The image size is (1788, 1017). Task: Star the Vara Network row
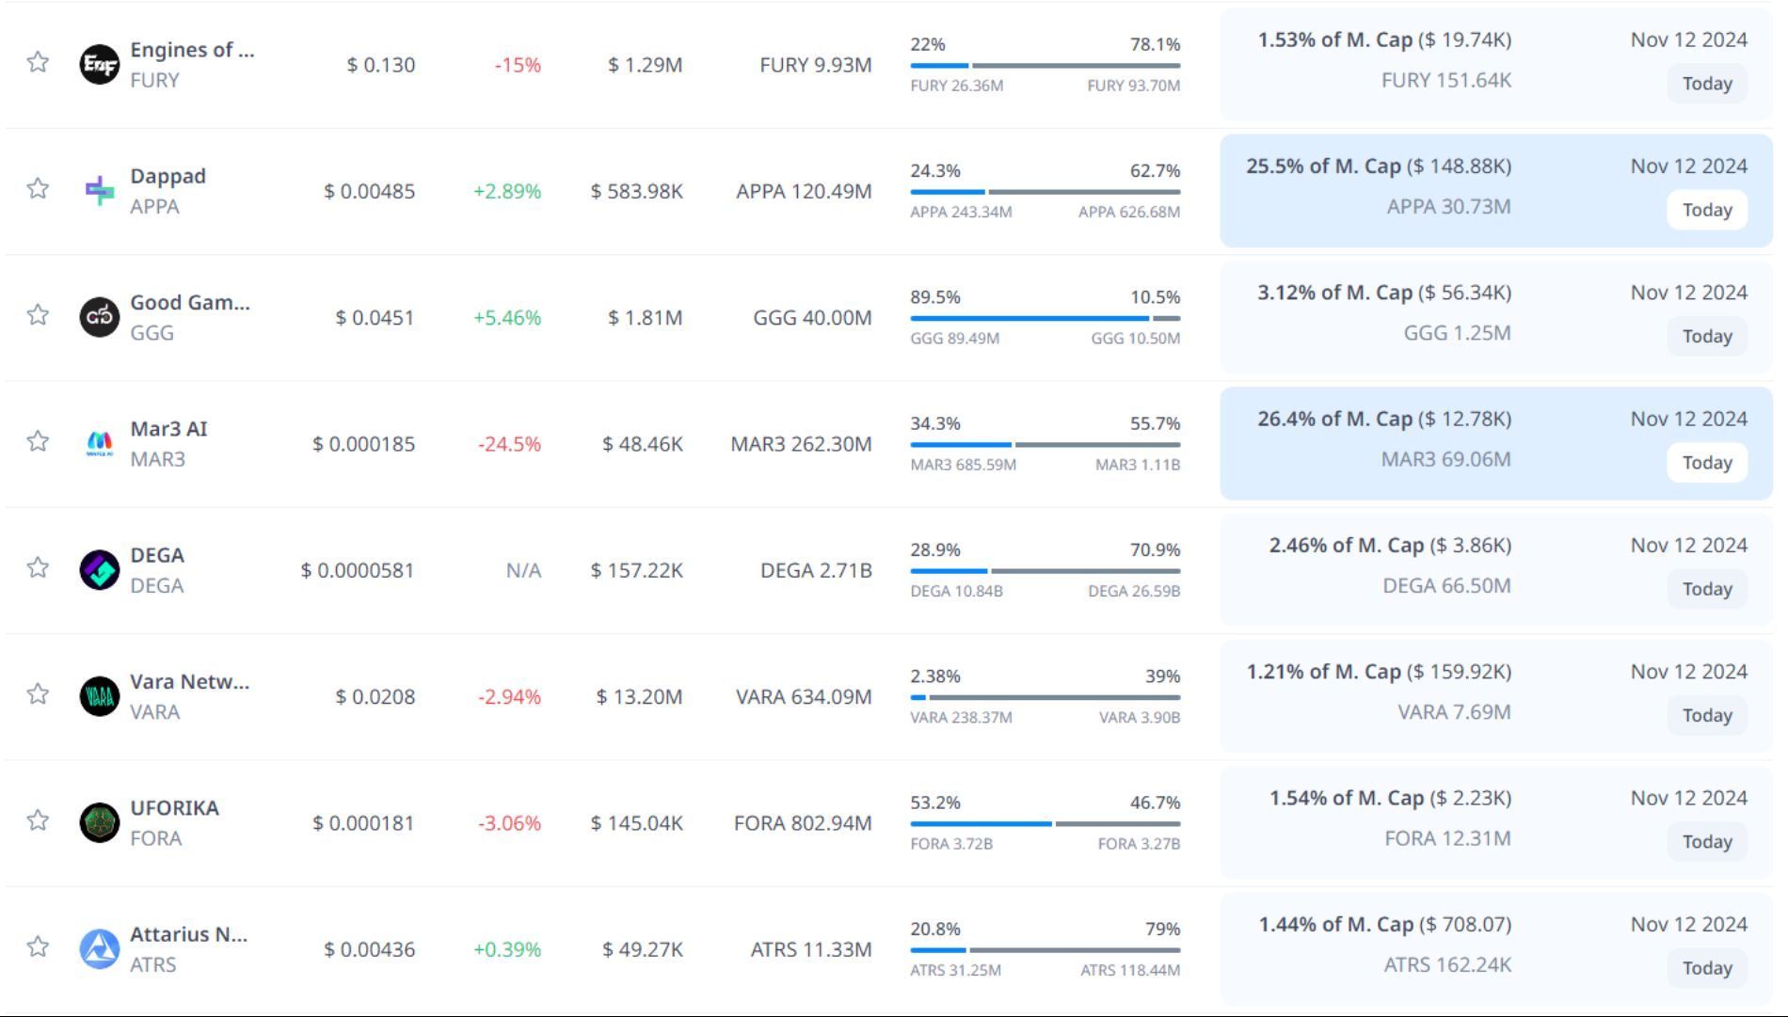38,694
